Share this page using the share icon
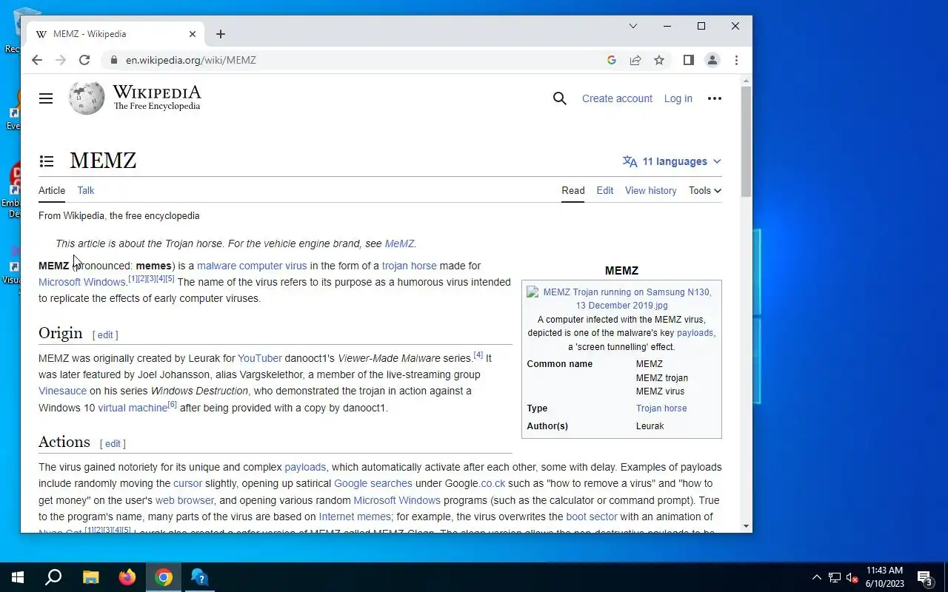Image resolution: width=948 pixels, height=592 pixels. click(635, 60)
